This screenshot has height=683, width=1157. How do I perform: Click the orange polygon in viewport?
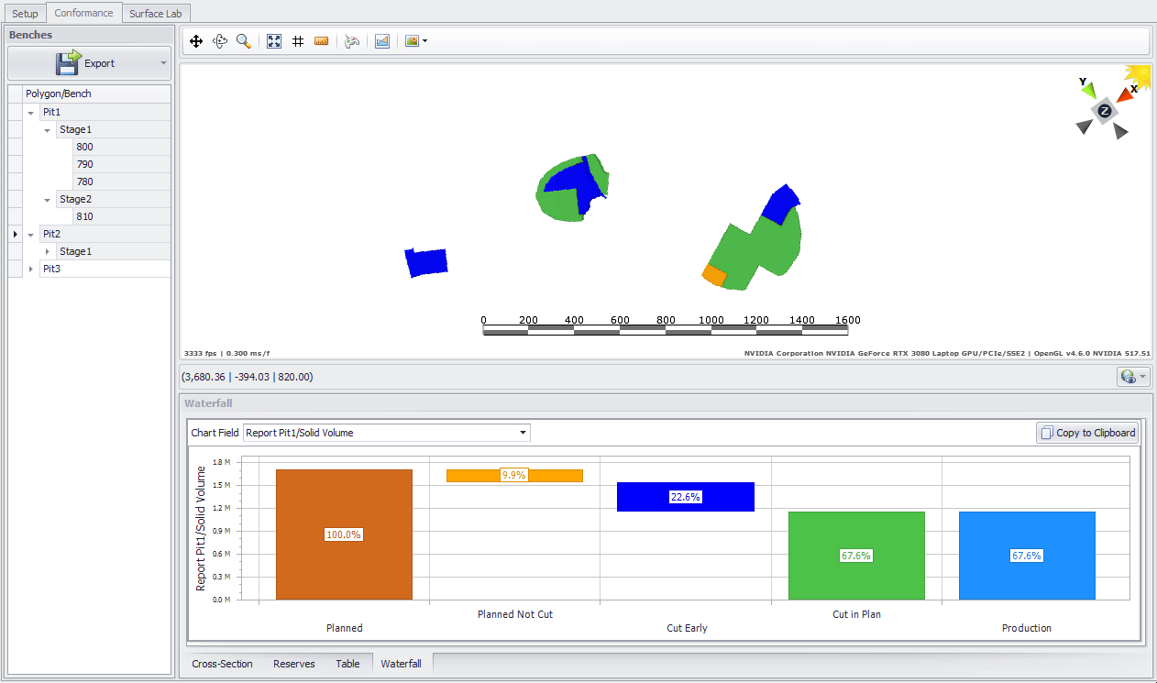tap(714, 274)
